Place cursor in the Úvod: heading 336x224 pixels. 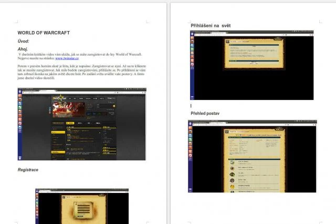[x=23, y=41]
